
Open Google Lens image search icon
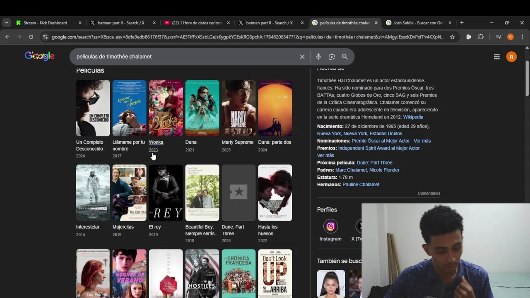[x=332, y=57]
